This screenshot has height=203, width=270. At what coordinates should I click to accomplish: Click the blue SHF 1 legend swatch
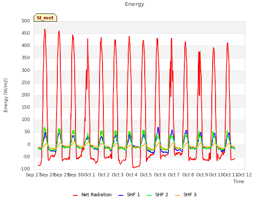(x=121, y=195)
